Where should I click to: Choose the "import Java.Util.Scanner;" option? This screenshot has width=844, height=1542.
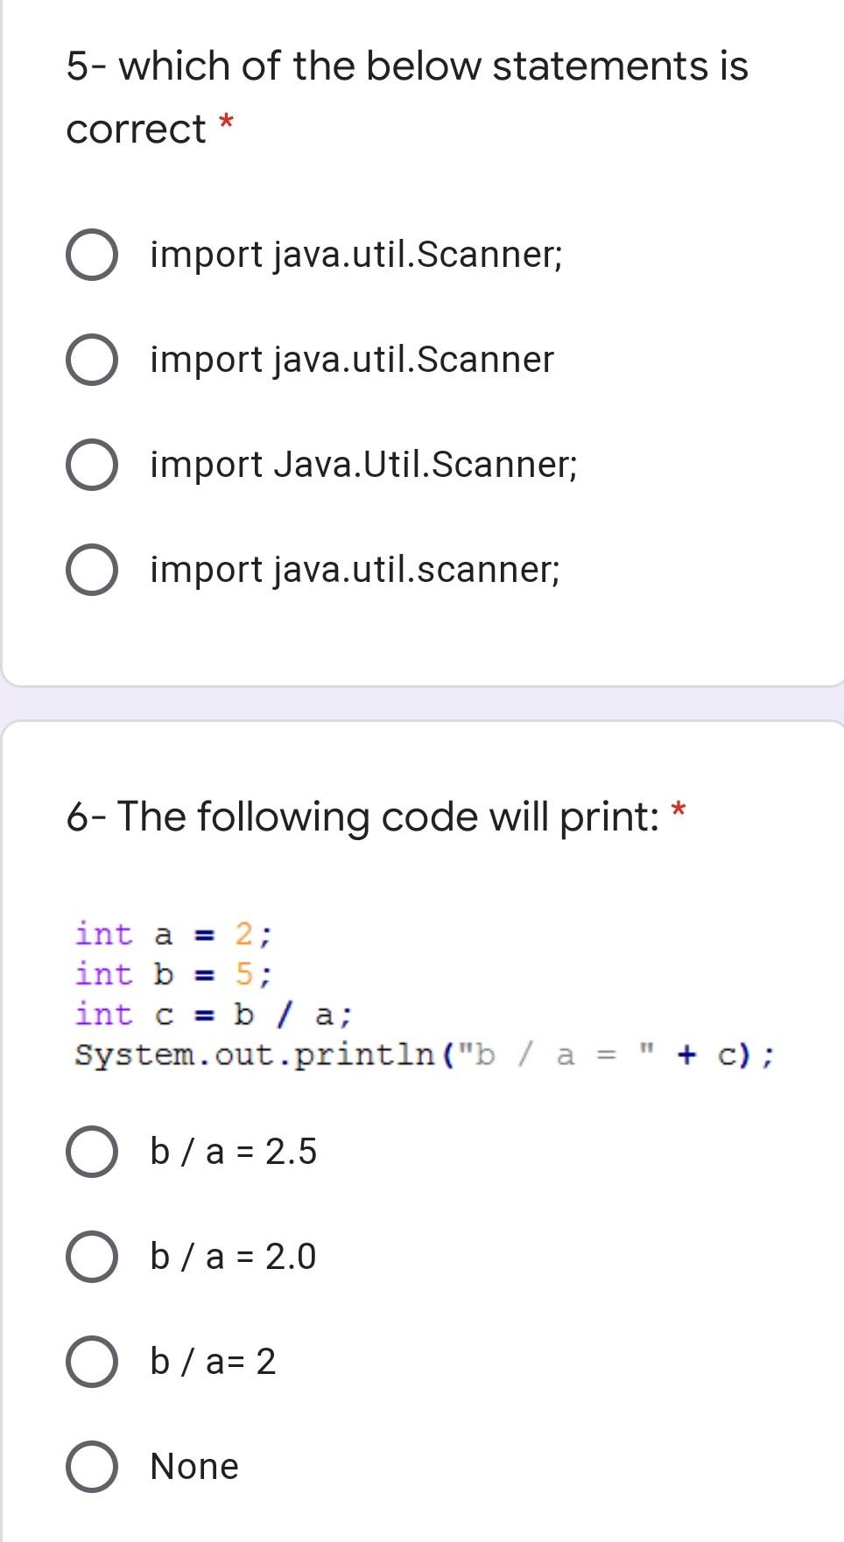point(92,465)
